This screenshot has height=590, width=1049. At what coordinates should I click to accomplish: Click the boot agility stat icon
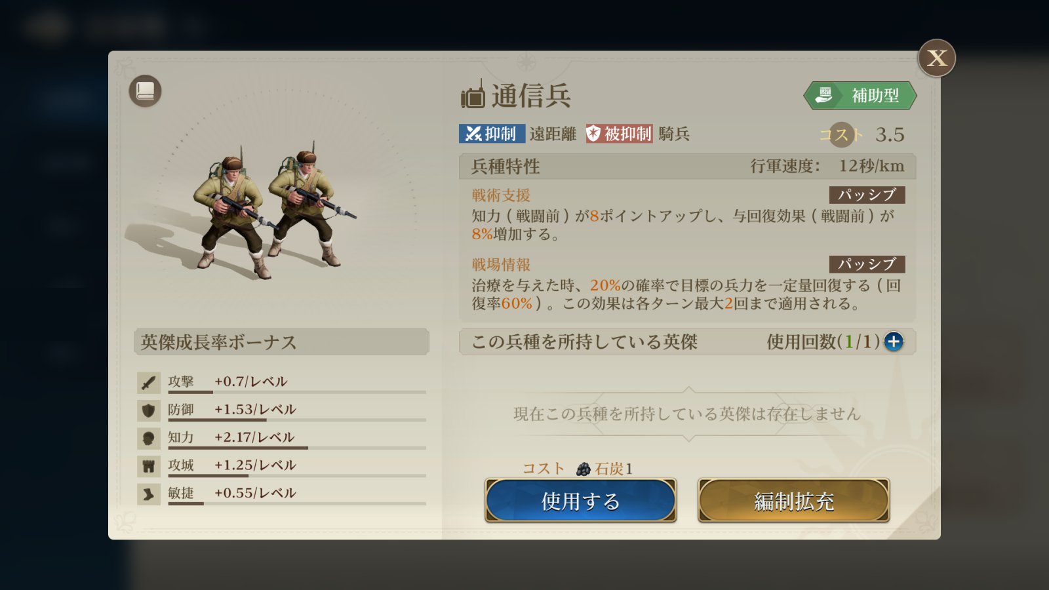coord(149,494)
